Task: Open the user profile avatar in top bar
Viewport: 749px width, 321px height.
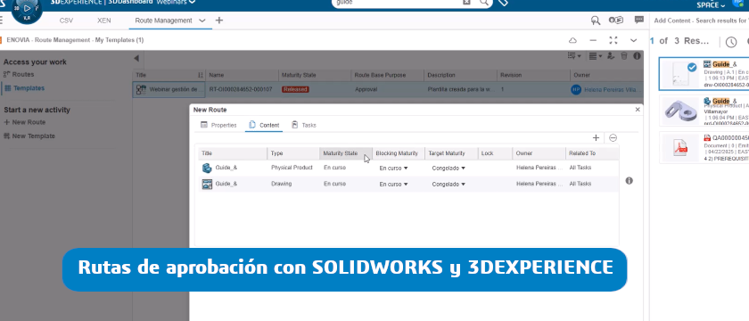Action: click(738, 3)
